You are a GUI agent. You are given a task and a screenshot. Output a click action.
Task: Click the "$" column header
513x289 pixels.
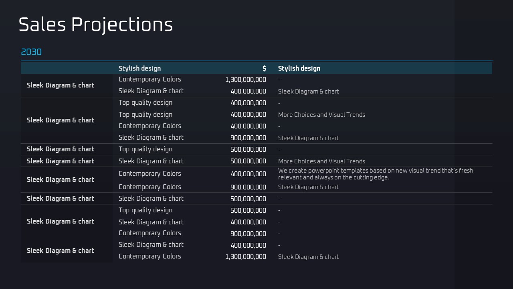(x=264, y=68)
